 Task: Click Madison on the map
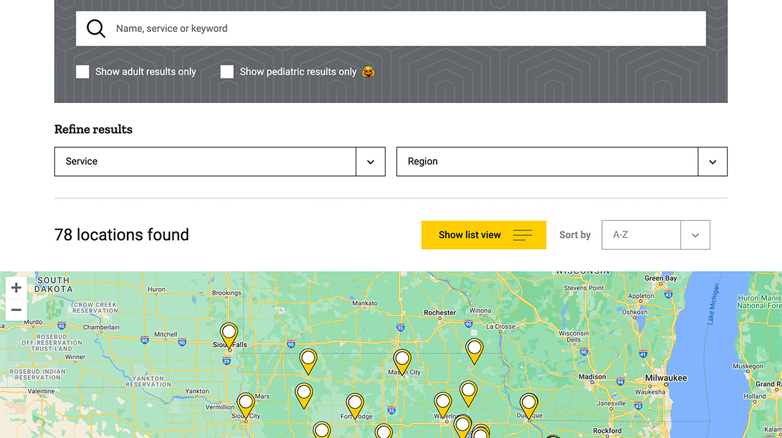[x=592, y=377]
